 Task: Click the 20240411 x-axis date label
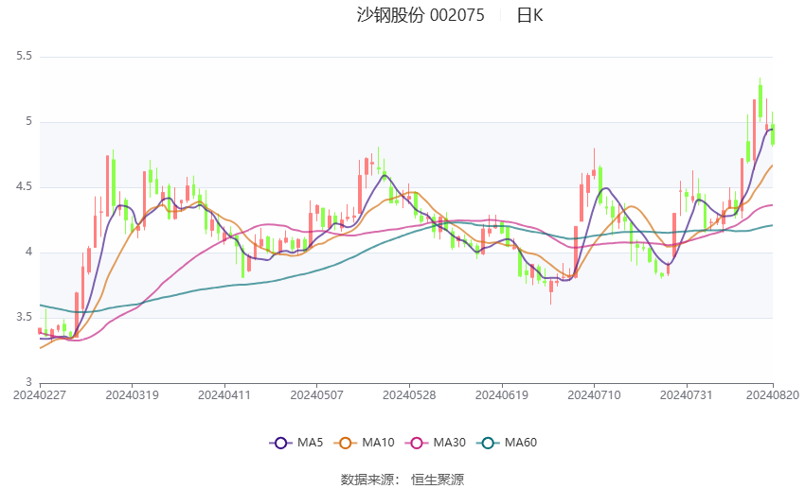224,394
